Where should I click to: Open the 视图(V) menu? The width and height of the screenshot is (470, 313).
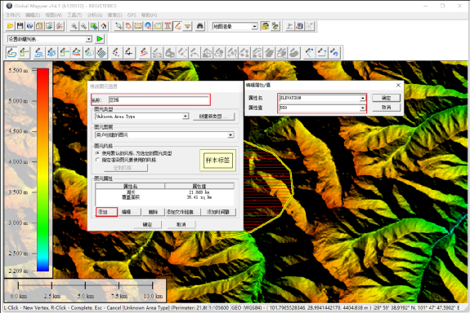point(54,15)
